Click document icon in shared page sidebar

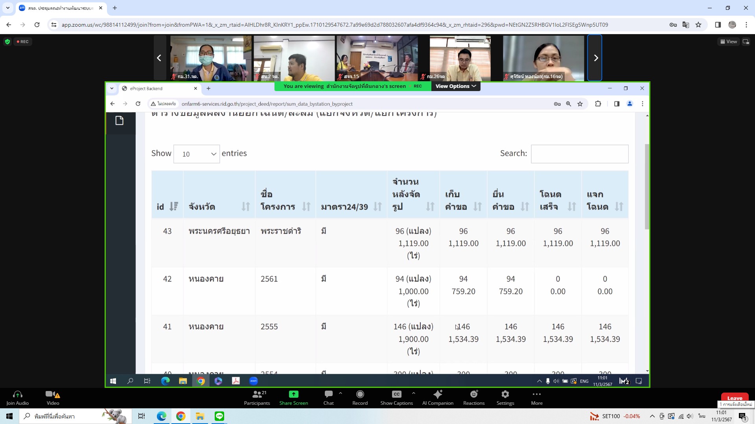[x=120, y=121]
